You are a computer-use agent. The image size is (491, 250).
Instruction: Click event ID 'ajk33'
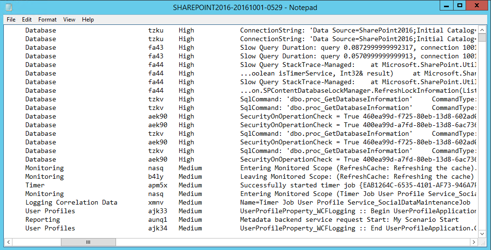[158, 211]
